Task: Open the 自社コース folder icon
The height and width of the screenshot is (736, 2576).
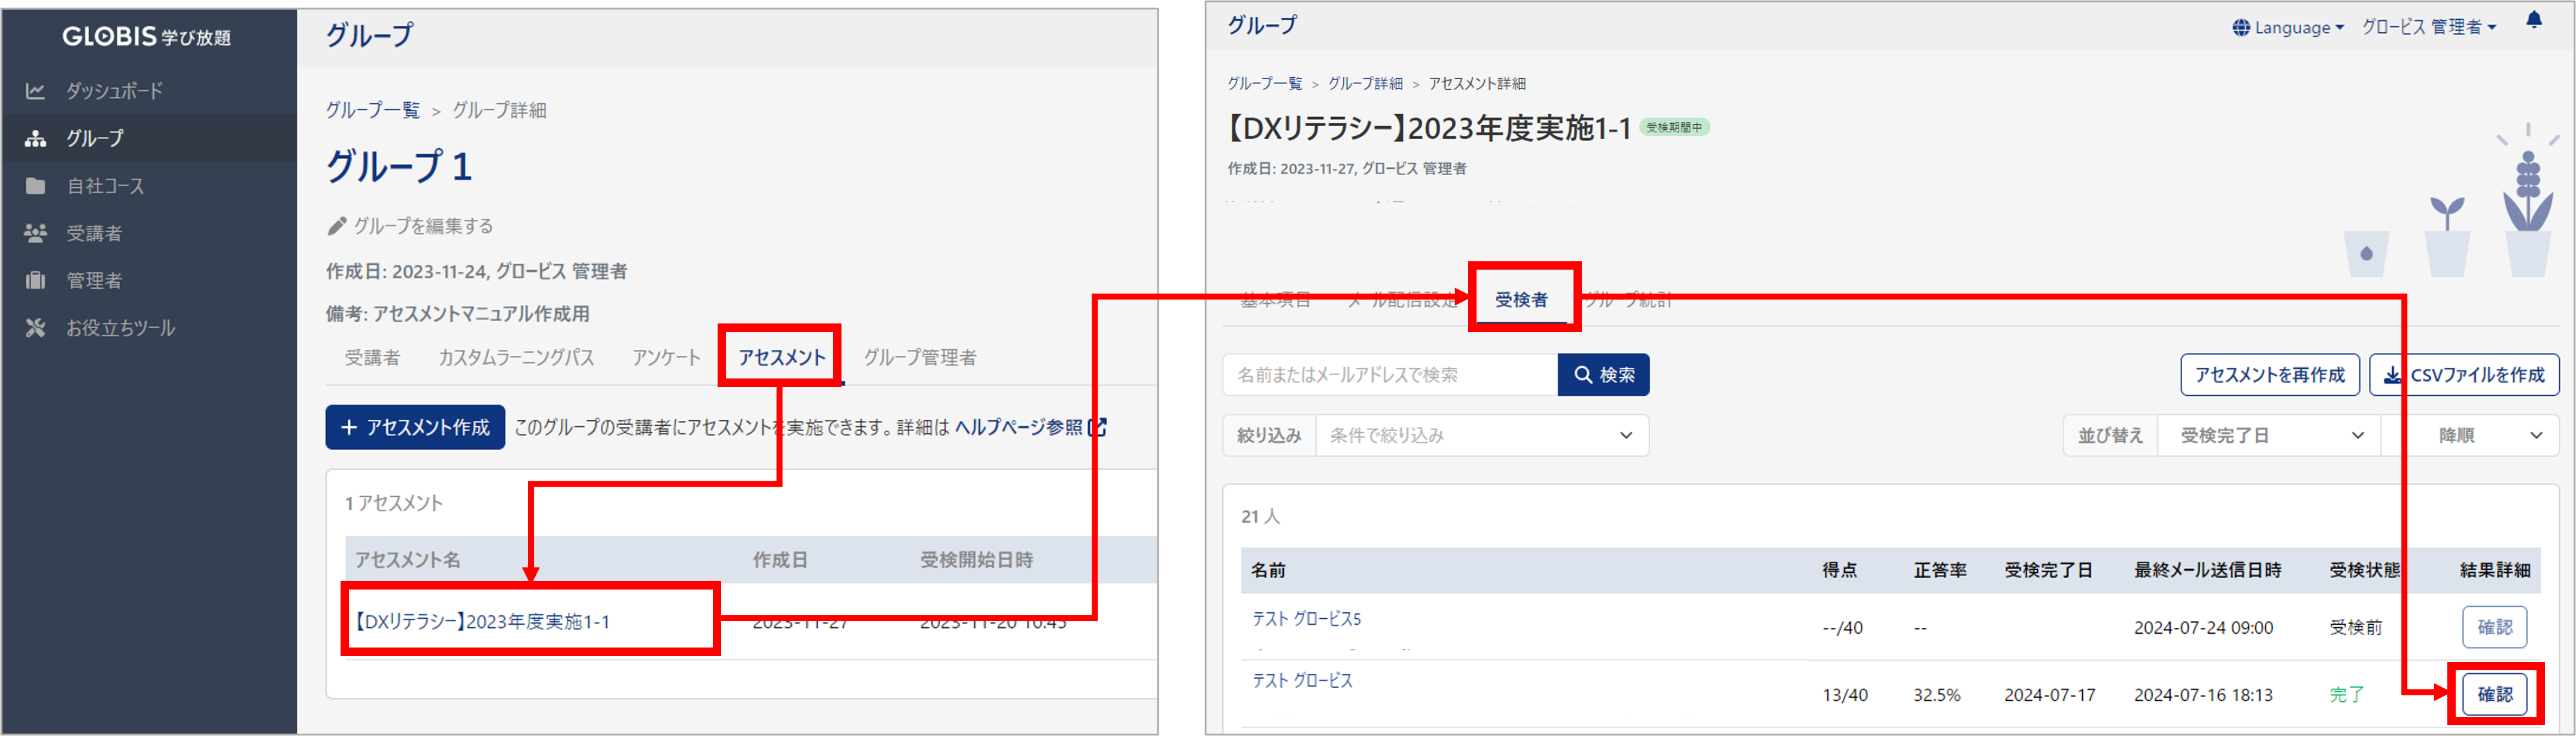Action: [x=35, y=186]
